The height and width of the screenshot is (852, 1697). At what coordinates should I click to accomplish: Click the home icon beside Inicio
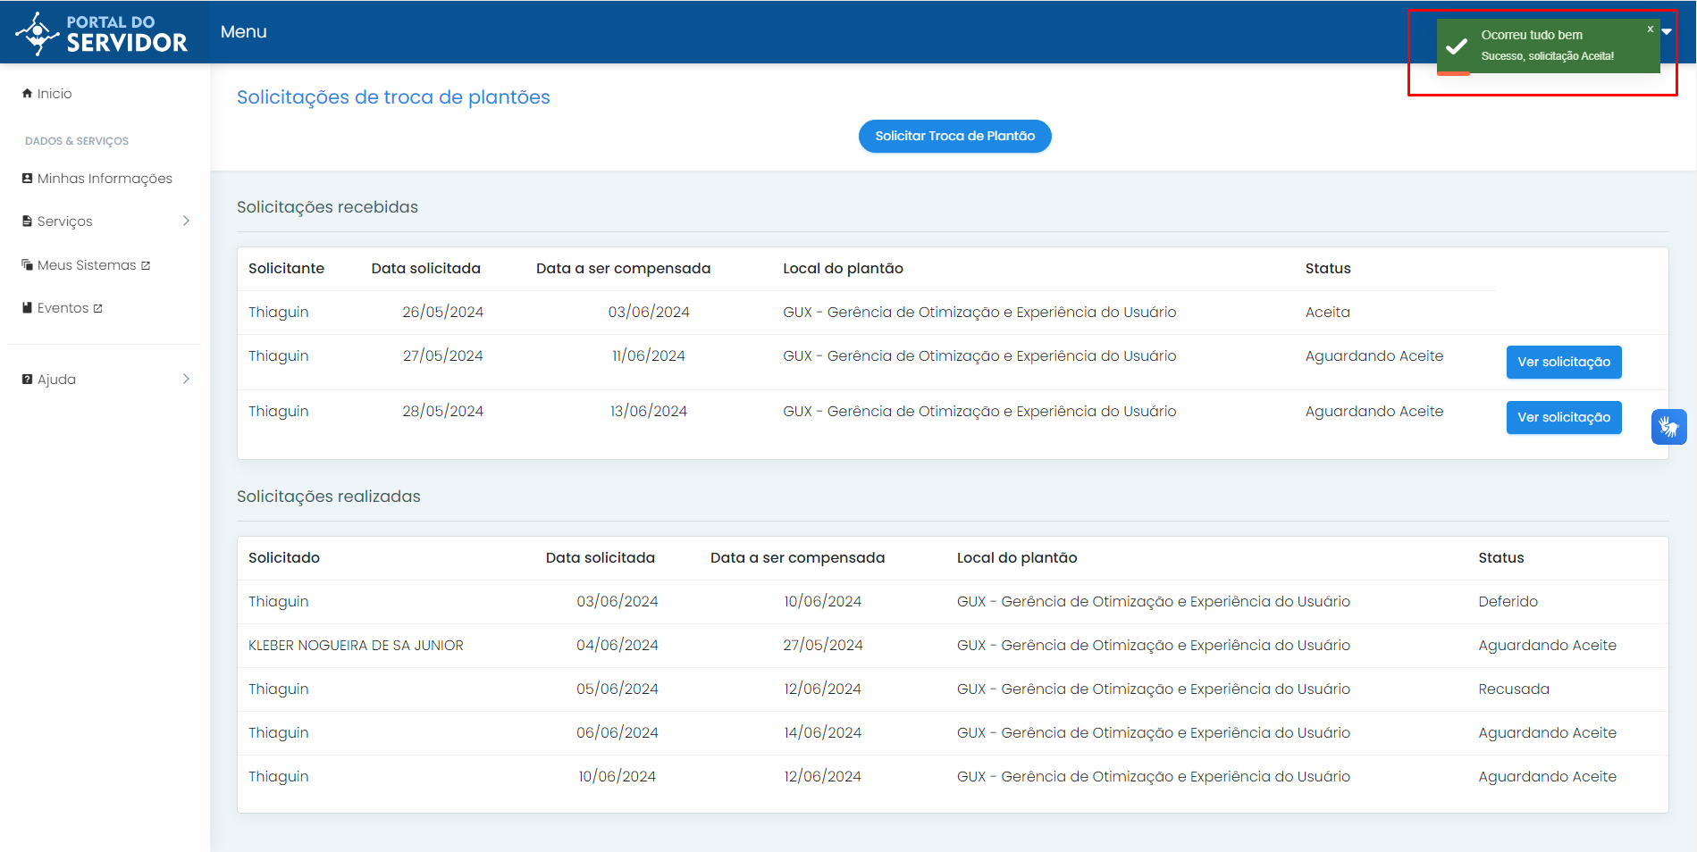point(27,94)
